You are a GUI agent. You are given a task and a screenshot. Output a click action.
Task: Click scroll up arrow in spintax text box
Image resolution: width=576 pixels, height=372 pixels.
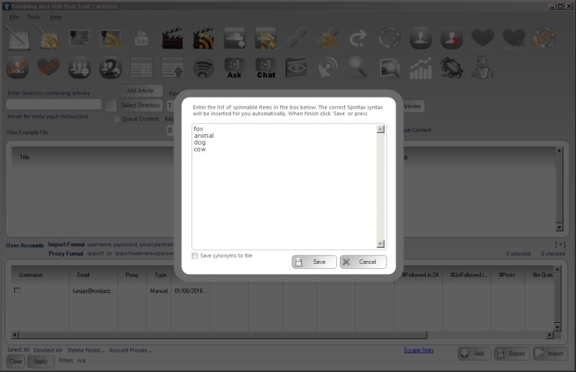click(x=381, y=129)
